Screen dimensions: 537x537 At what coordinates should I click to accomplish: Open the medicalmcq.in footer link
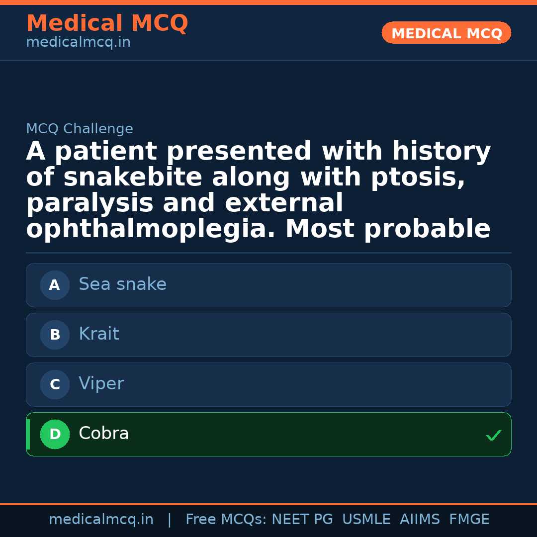[x=101, y=520]
